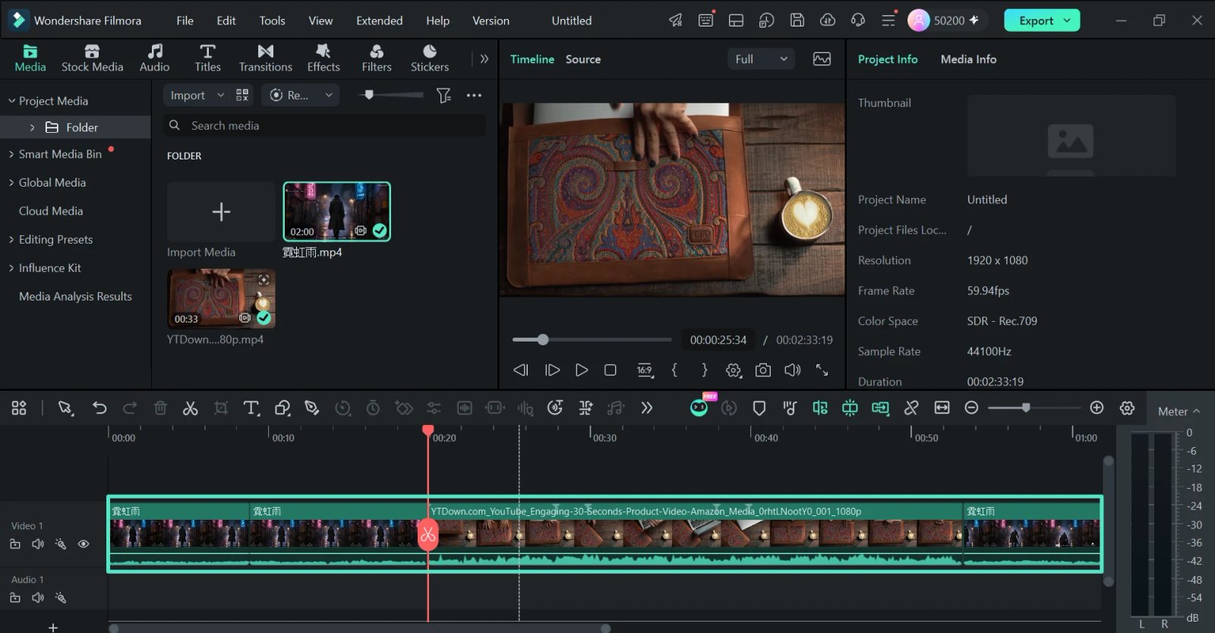Click the Import Media tile
The width and height of the screenshot is (1215, 633).
pos(221,212)
